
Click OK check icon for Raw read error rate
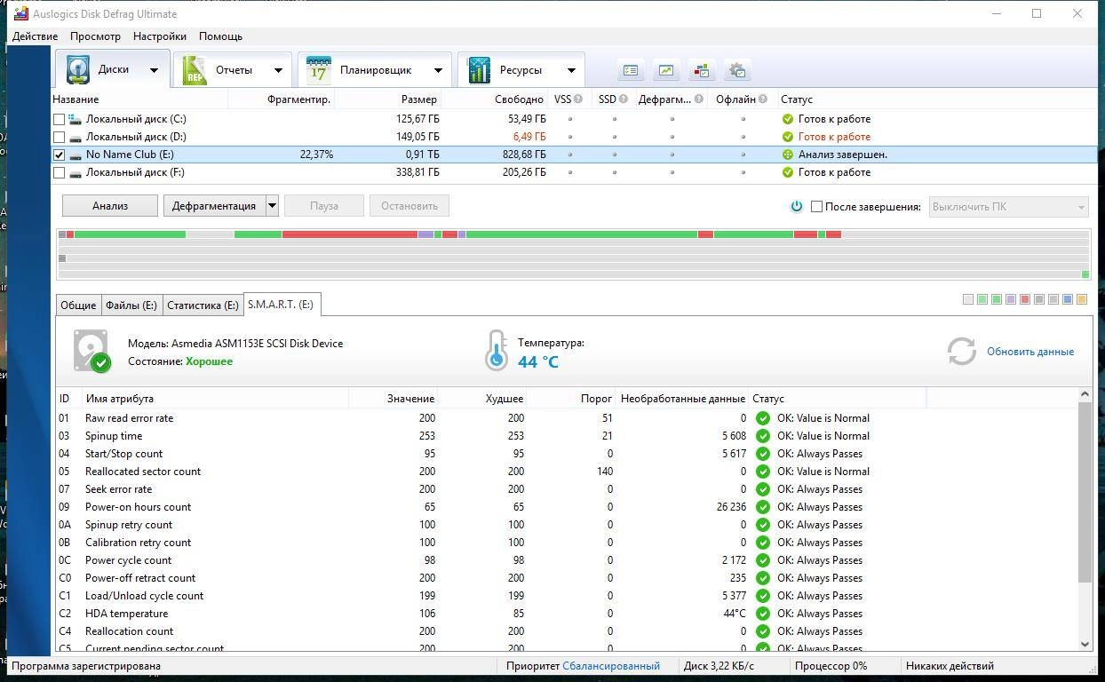tap(762, 418)
